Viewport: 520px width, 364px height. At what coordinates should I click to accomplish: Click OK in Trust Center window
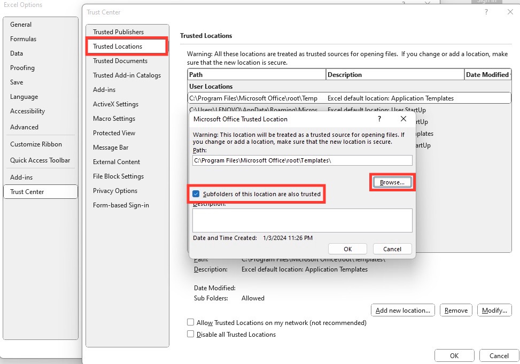454,355
